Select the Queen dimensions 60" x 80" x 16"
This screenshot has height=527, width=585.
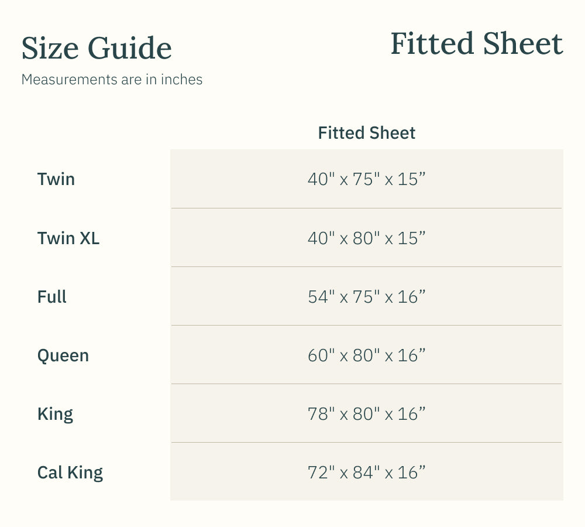tap(366, 355)
